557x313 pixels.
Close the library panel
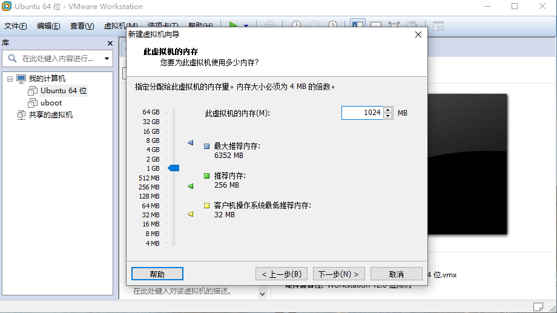[x=110, y=43]
